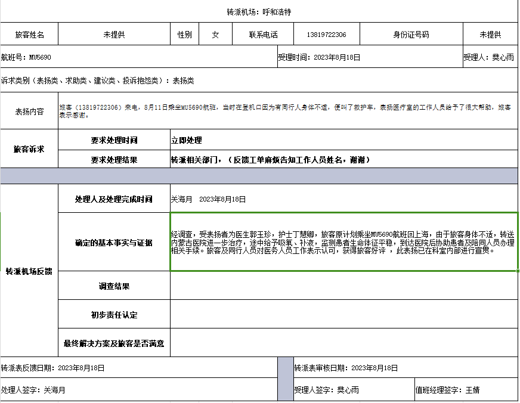Click the 值班经理签字: 王婧 cell

(465, 390)
